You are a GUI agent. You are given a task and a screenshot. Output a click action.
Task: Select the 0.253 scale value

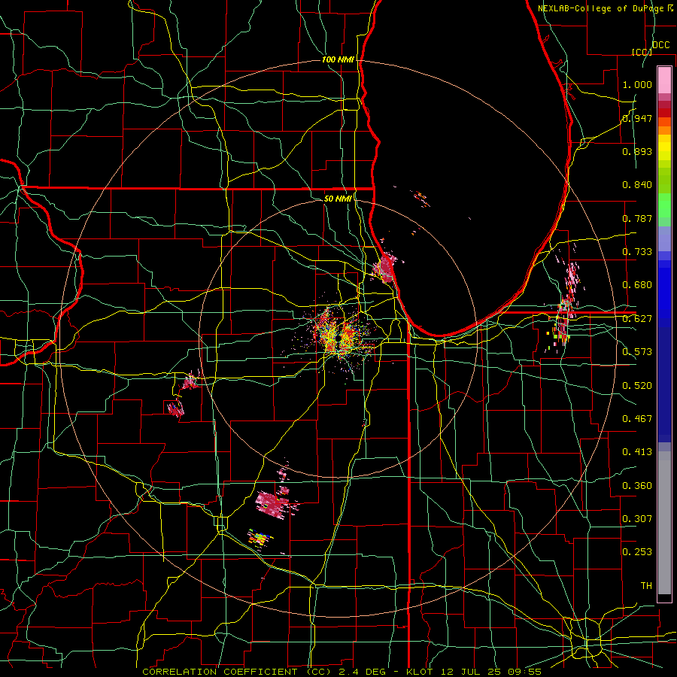(637, 552)
